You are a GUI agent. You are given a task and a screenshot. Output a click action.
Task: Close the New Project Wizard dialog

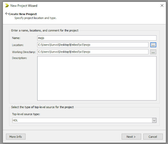coord(162,5)
